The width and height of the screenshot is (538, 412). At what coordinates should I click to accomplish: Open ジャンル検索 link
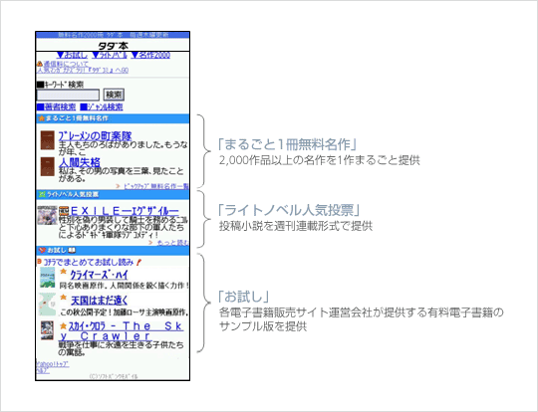[102, 106]
